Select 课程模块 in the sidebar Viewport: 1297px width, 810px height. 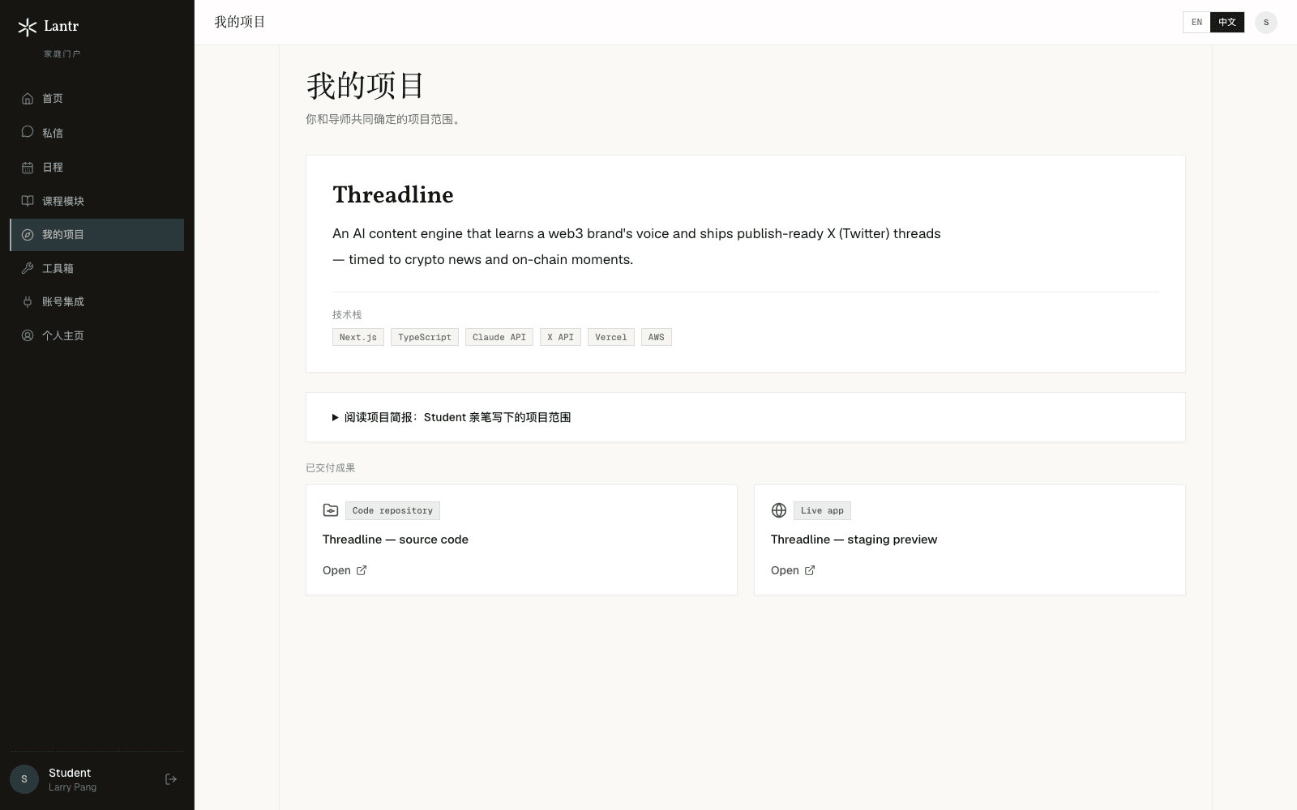(x=96, y=201)
